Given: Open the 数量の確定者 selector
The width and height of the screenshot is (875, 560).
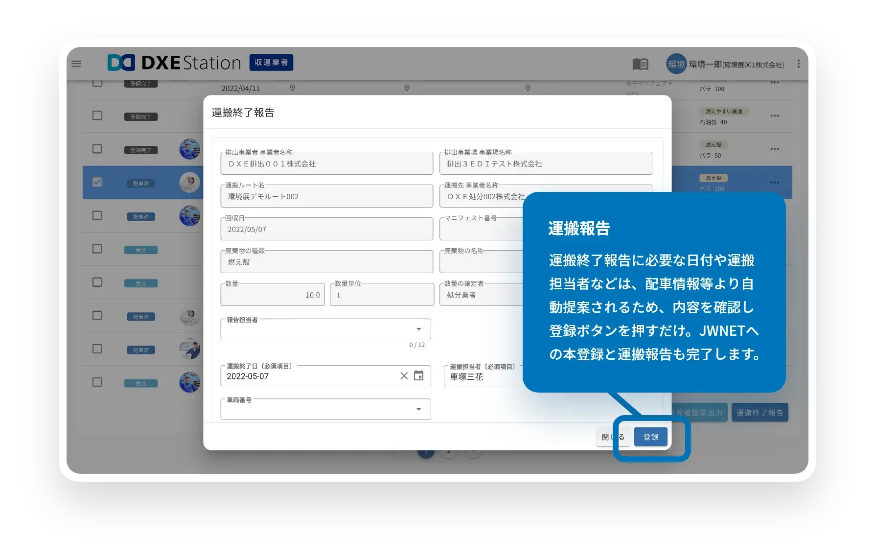Looking at the screenshot, I should click(x=484, y=294).
